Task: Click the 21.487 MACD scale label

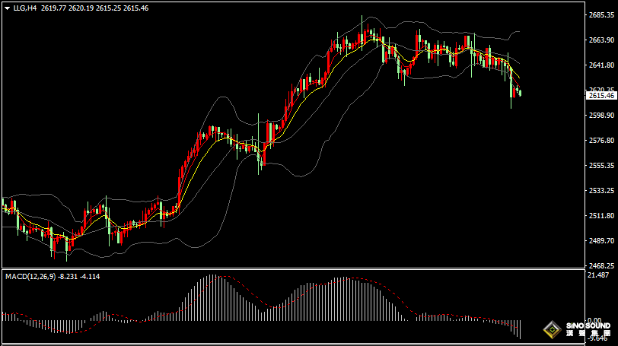Action: [x=599, y=275]
